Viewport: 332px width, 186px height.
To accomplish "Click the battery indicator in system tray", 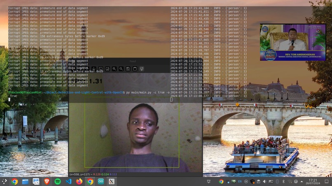I will coord(271,181).
